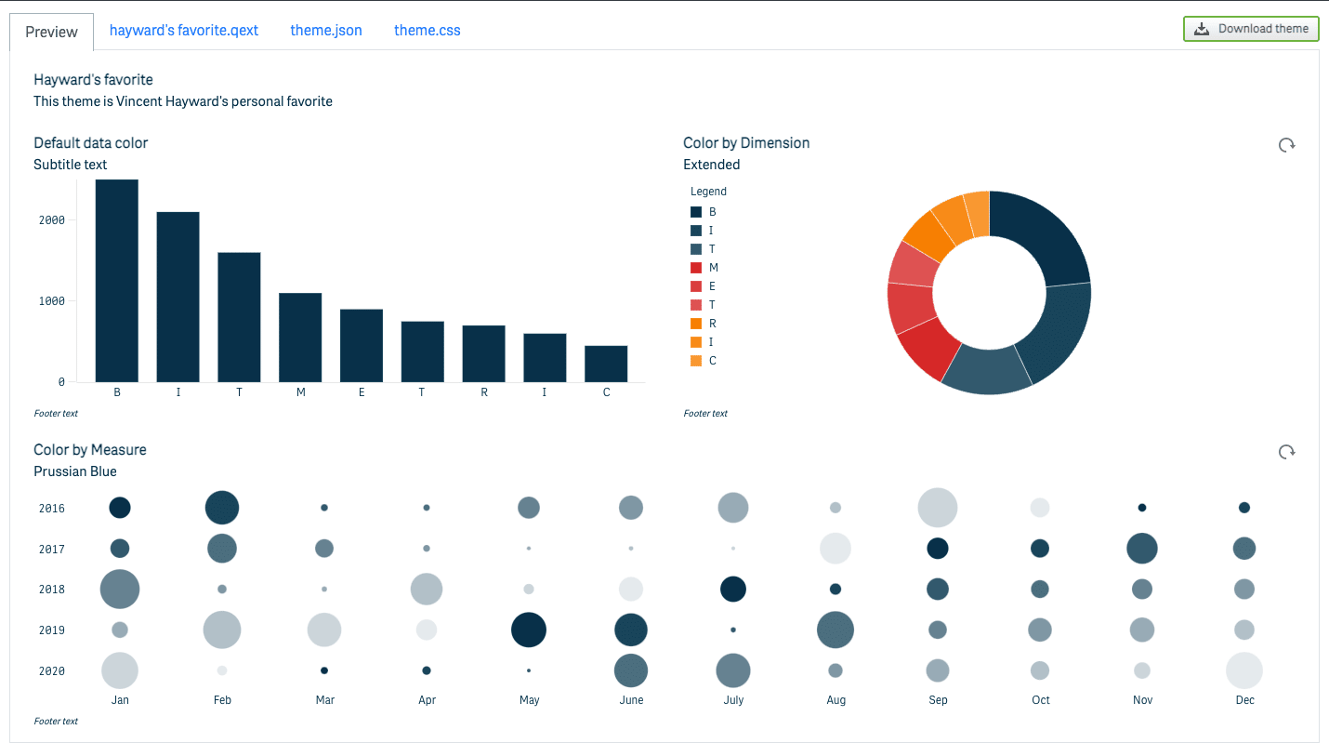
Task: Click the June month label
Action: pyautogui.click(x=631, y=700)
